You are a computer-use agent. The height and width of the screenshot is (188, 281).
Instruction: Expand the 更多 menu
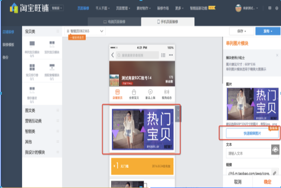(x=179, y=8)
